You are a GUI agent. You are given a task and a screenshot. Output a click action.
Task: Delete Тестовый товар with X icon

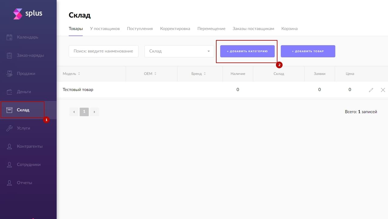[x=383, y=90]
